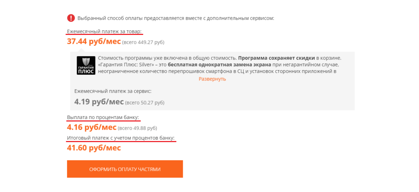This screenshot has width=419, height=192.
Task: Click the red exclamation warning icon
Action: click(71, 18)
